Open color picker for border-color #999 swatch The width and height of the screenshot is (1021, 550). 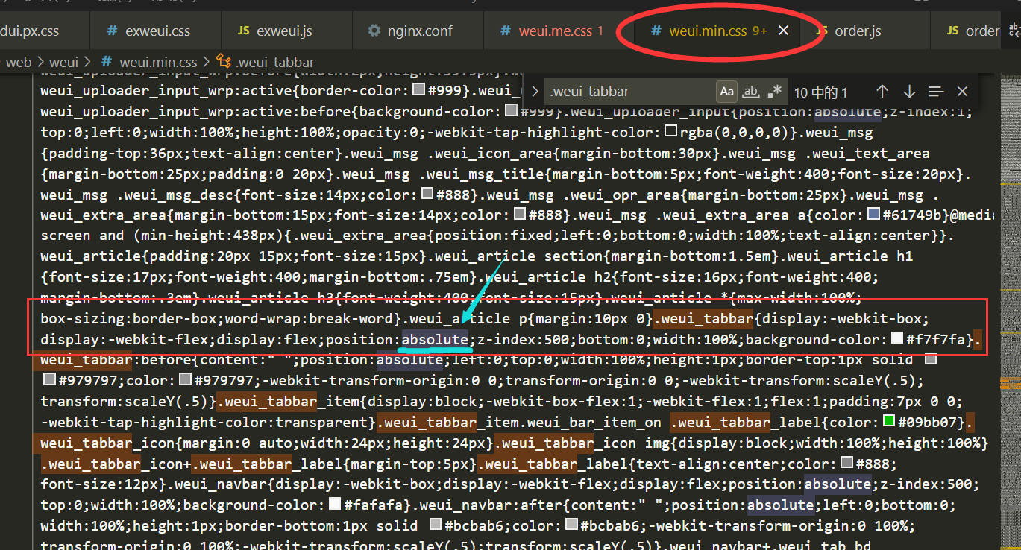pos(418,89)
